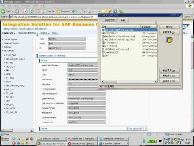
Task: Click the 100% battery indicator in taskbar
Action: [x=152, y=141]
